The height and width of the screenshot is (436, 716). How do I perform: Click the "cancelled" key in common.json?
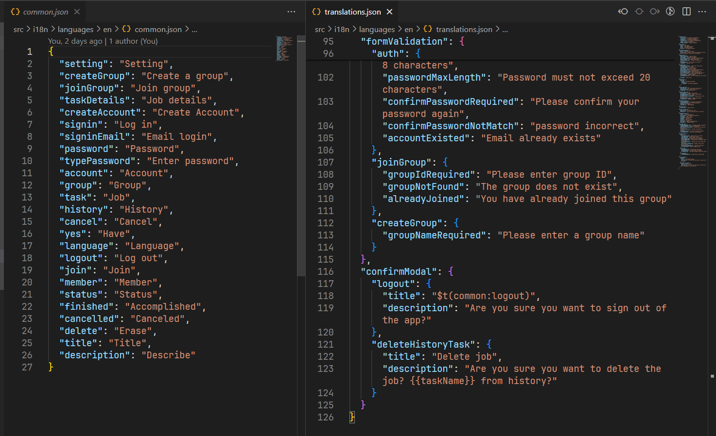[89, 319]
